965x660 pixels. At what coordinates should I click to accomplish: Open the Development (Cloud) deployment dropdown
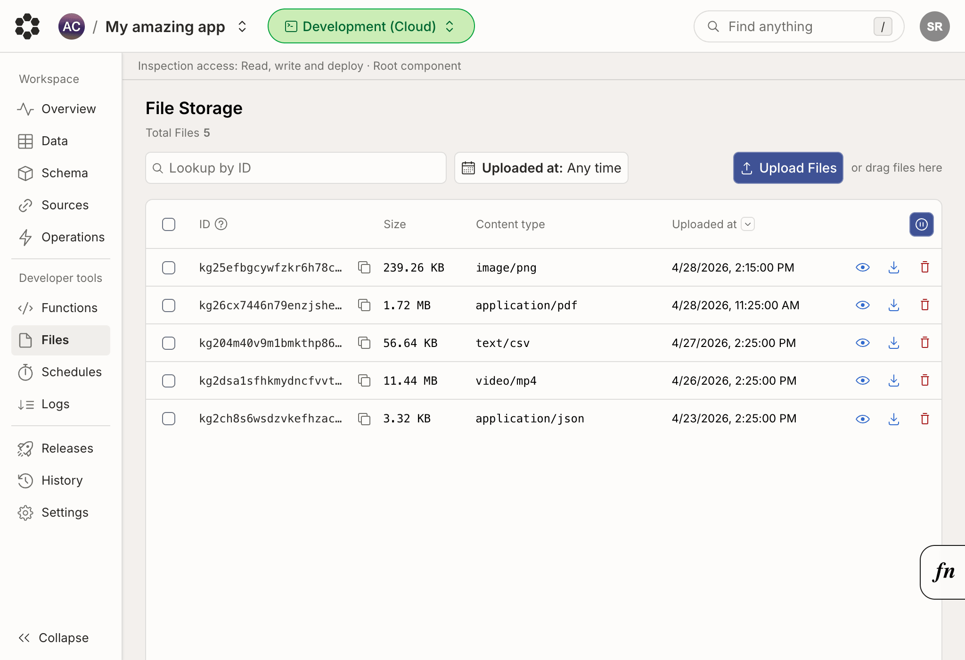click(x=371, y=26)
